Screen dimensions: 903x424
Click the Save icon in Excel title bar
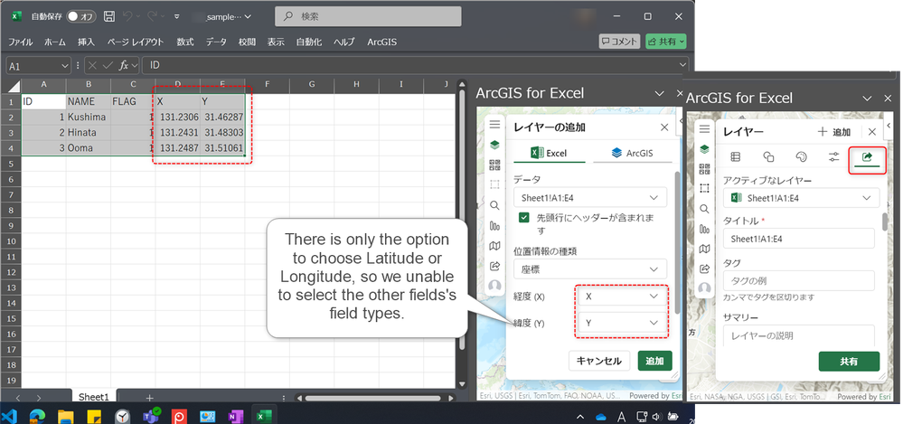pyautogui.click(x=109, y=16)
